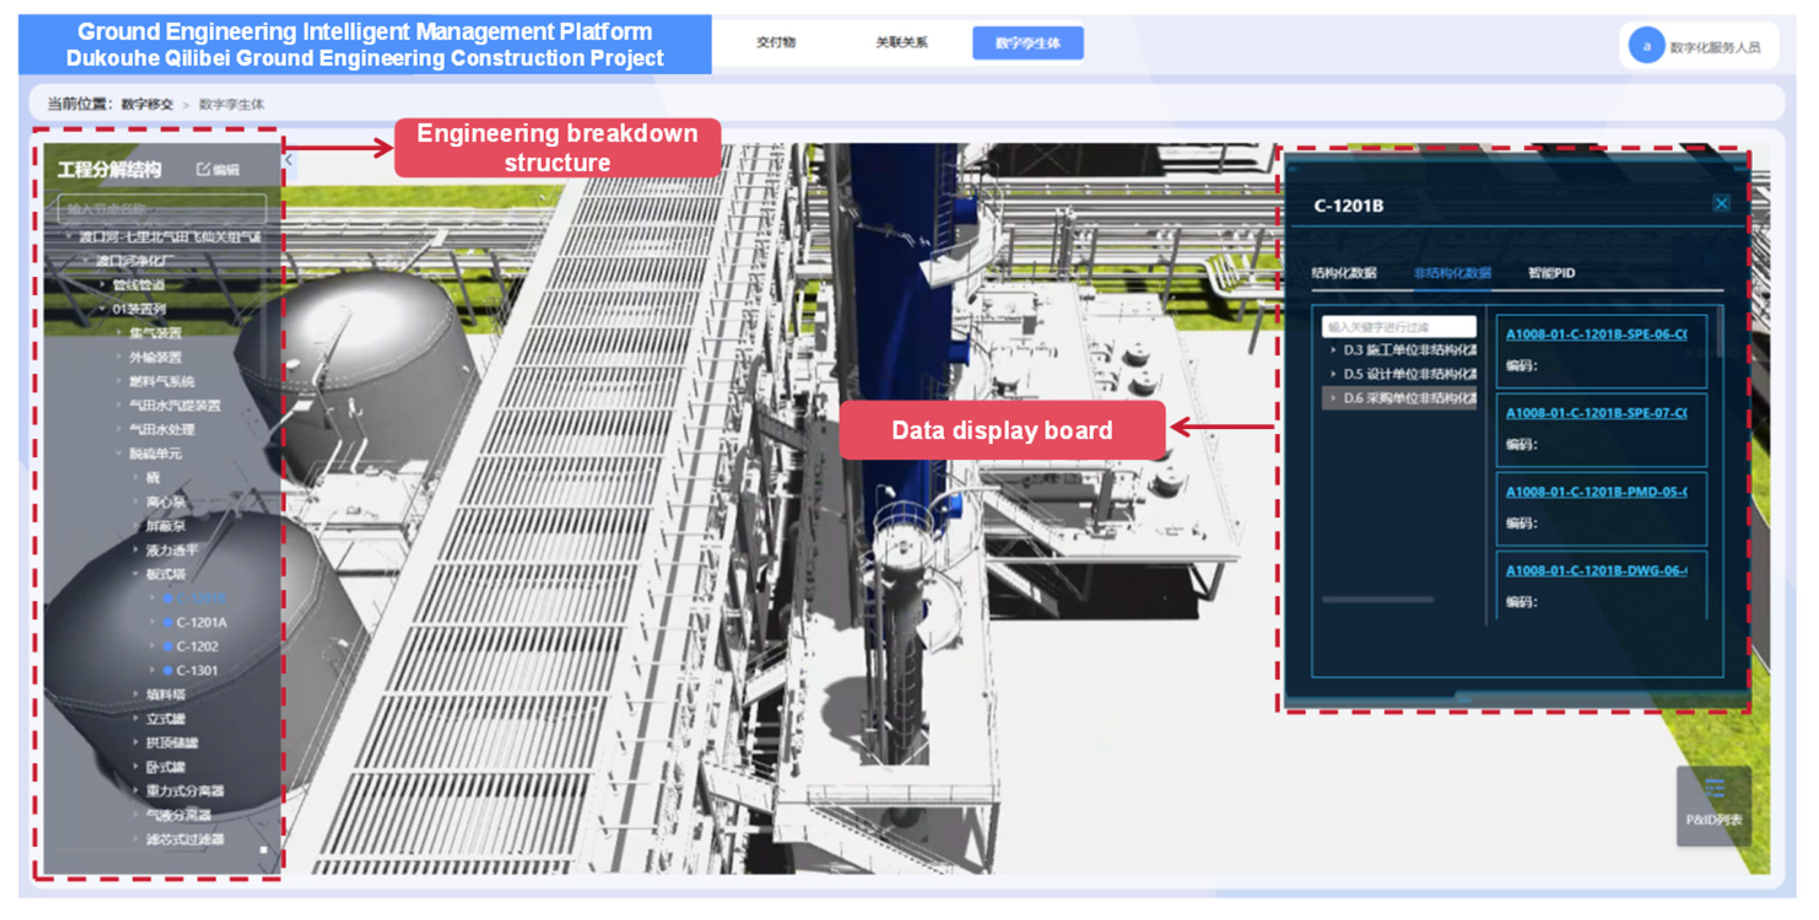Image resolution: width=1819 pixels, height=920 pixels.
Task: Open document link A1008-01-C-1201B-PMD-05
Action: click(1596, 492)
